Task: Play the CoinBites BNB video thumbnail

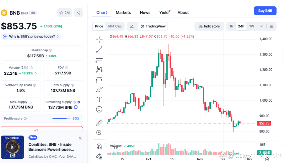Action: pos(12,147)
